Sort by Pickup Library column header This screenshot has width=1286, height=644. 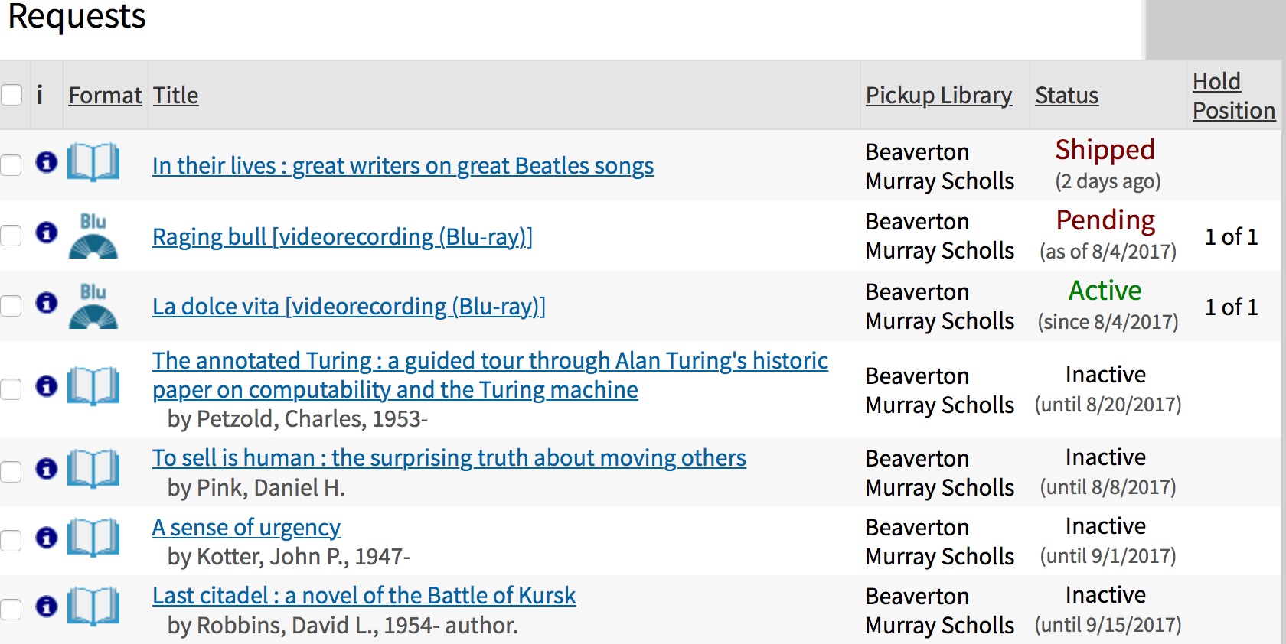[938, 95]
